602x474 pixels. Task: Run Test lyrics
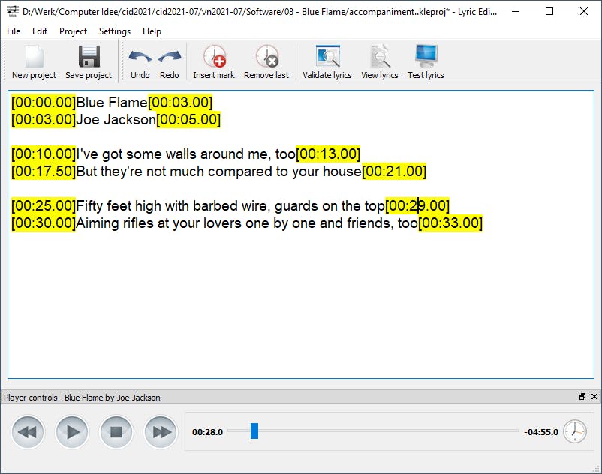[426, 61]
